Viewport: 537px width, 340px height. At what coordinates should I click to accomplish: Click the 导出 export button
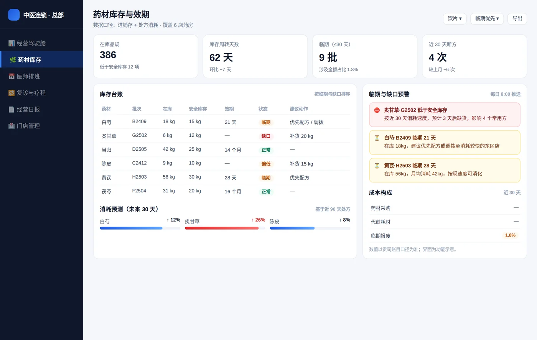click(517, 19)
